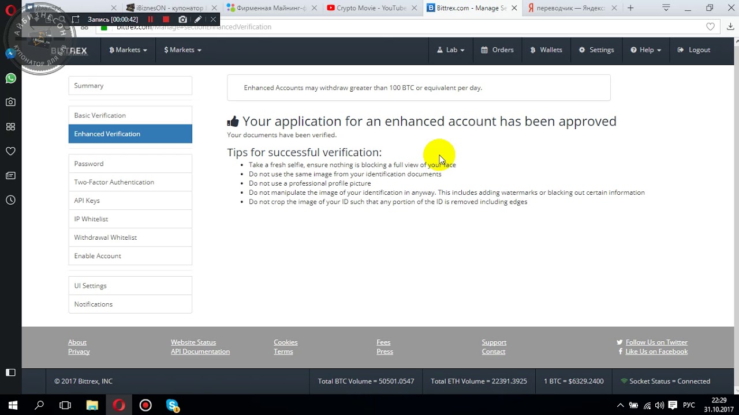This screenshot has width=739, height=415.
Task: Open Withdrawal Whitelist settings
Action: point(130,237)
